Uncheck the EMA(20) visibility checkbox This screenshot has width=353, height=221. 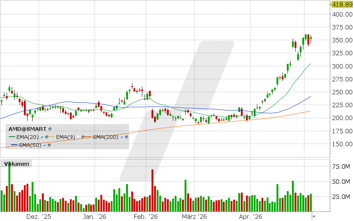coord(42,137)
